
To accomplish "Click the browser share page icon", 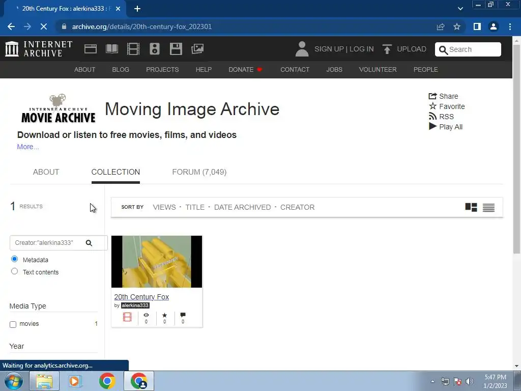I will [x=441, y=26].
